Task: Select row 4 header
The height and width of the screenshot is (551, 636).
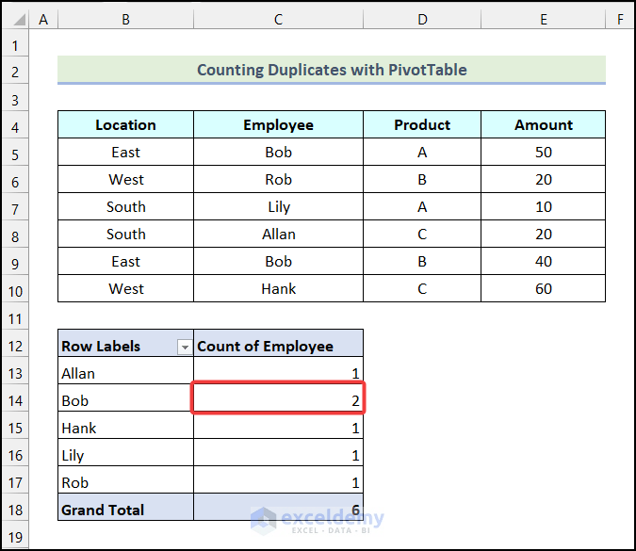Action: click(15, 127)
